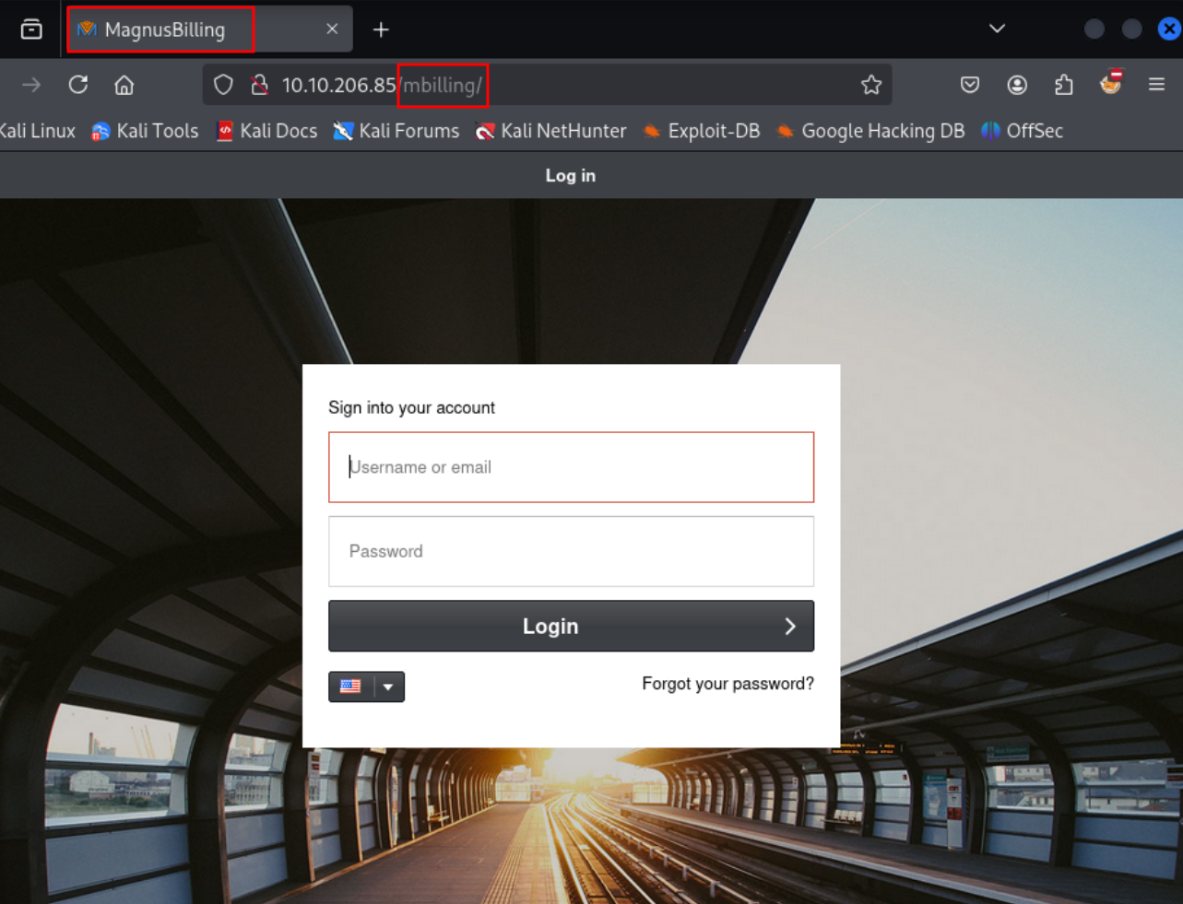Open a new browser tab
Image resolution: width=1183 pixels, height=904 pixels.
pos(381,29)
